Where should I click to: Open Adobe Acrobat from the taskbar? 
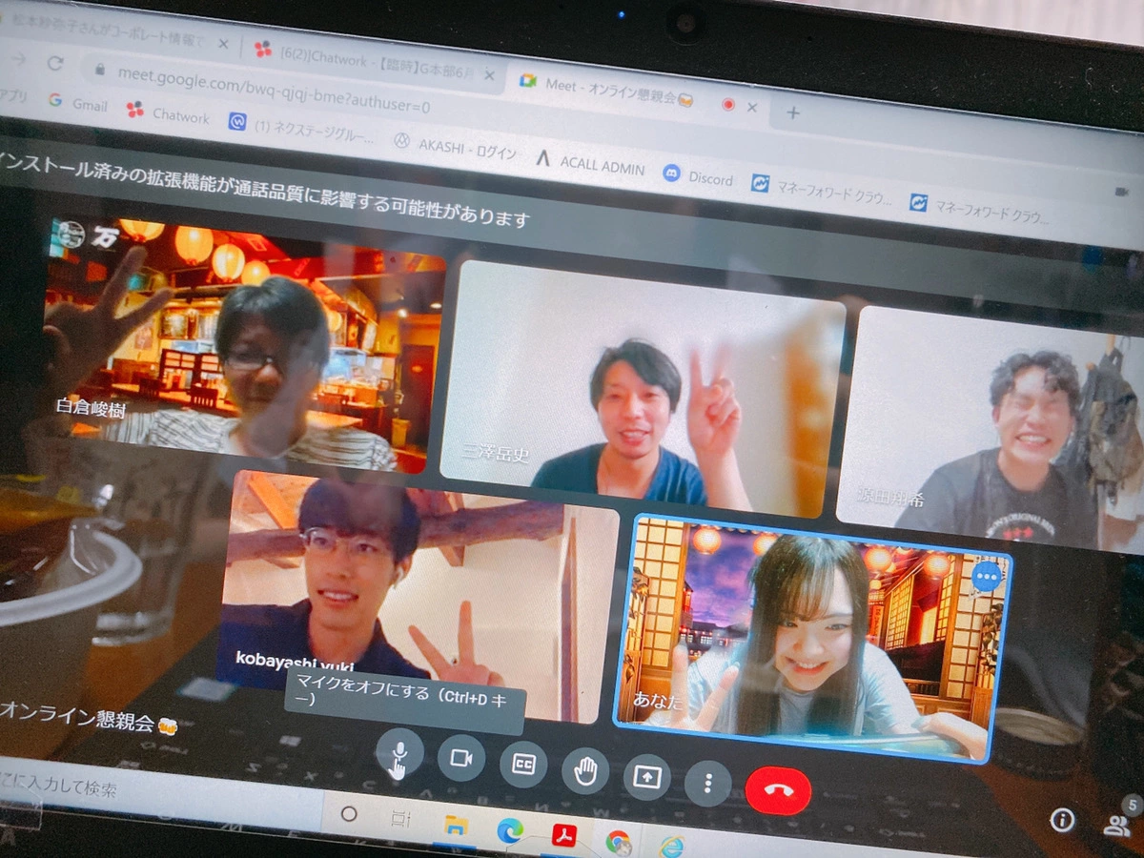coord(565,836)
